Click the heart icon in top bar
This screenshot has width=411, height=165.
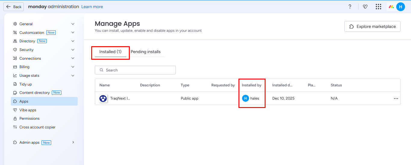[x=365, y=7]
